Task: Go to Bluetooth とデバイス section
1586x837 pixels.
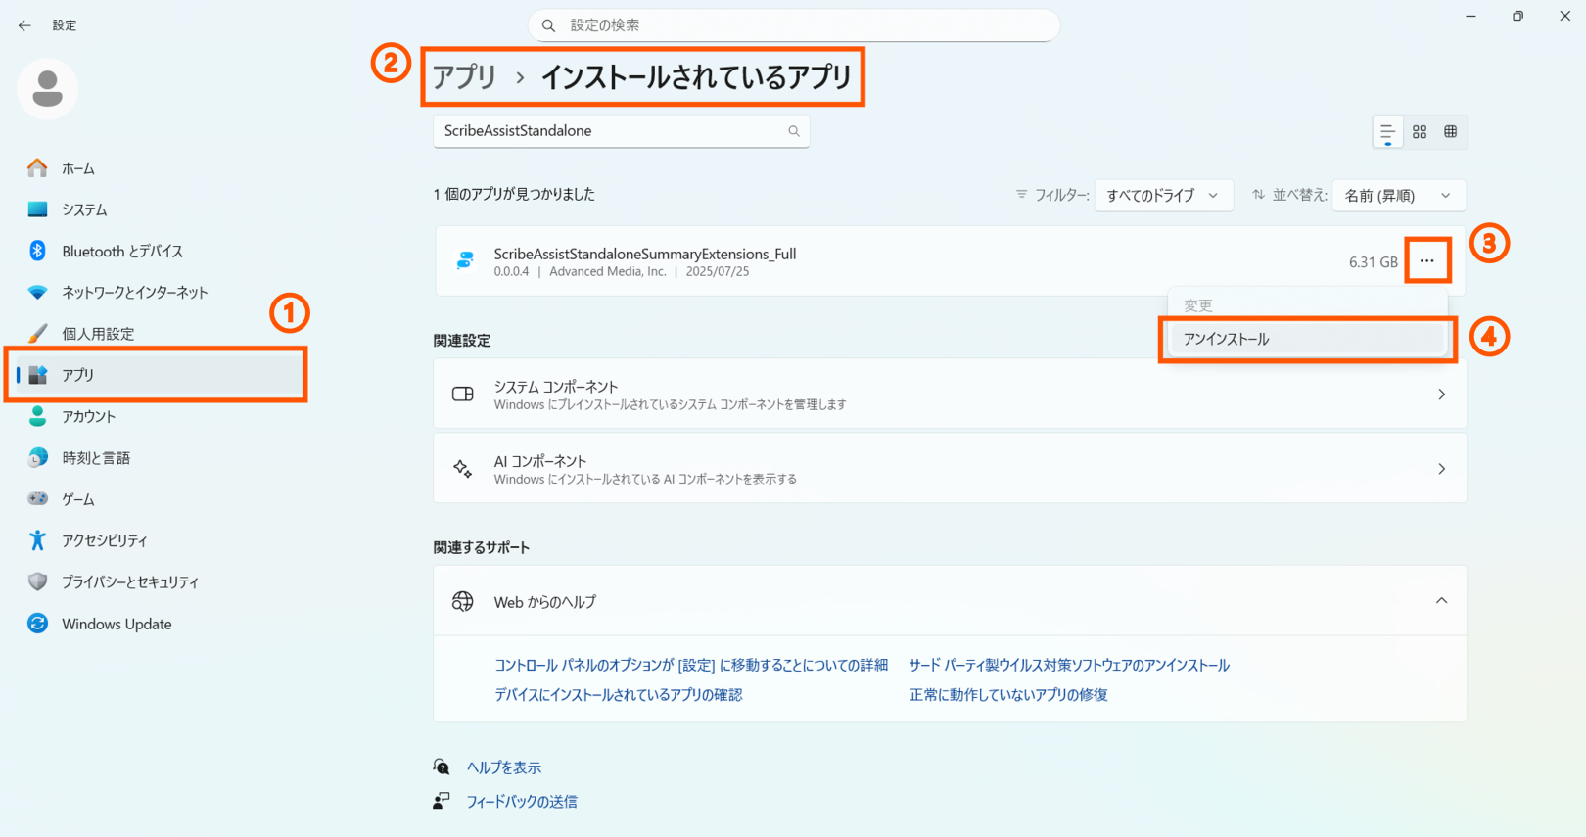Action: click(x=121, y=252)
